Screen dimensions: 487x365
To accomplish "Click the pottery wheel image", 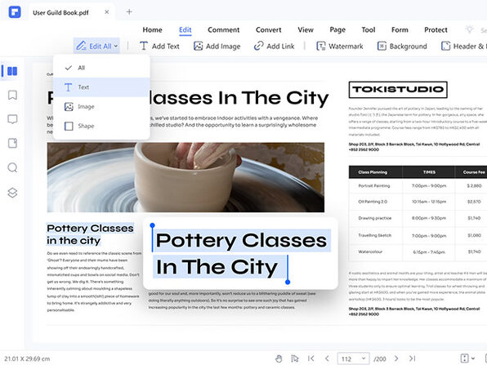I will (185, 177).
